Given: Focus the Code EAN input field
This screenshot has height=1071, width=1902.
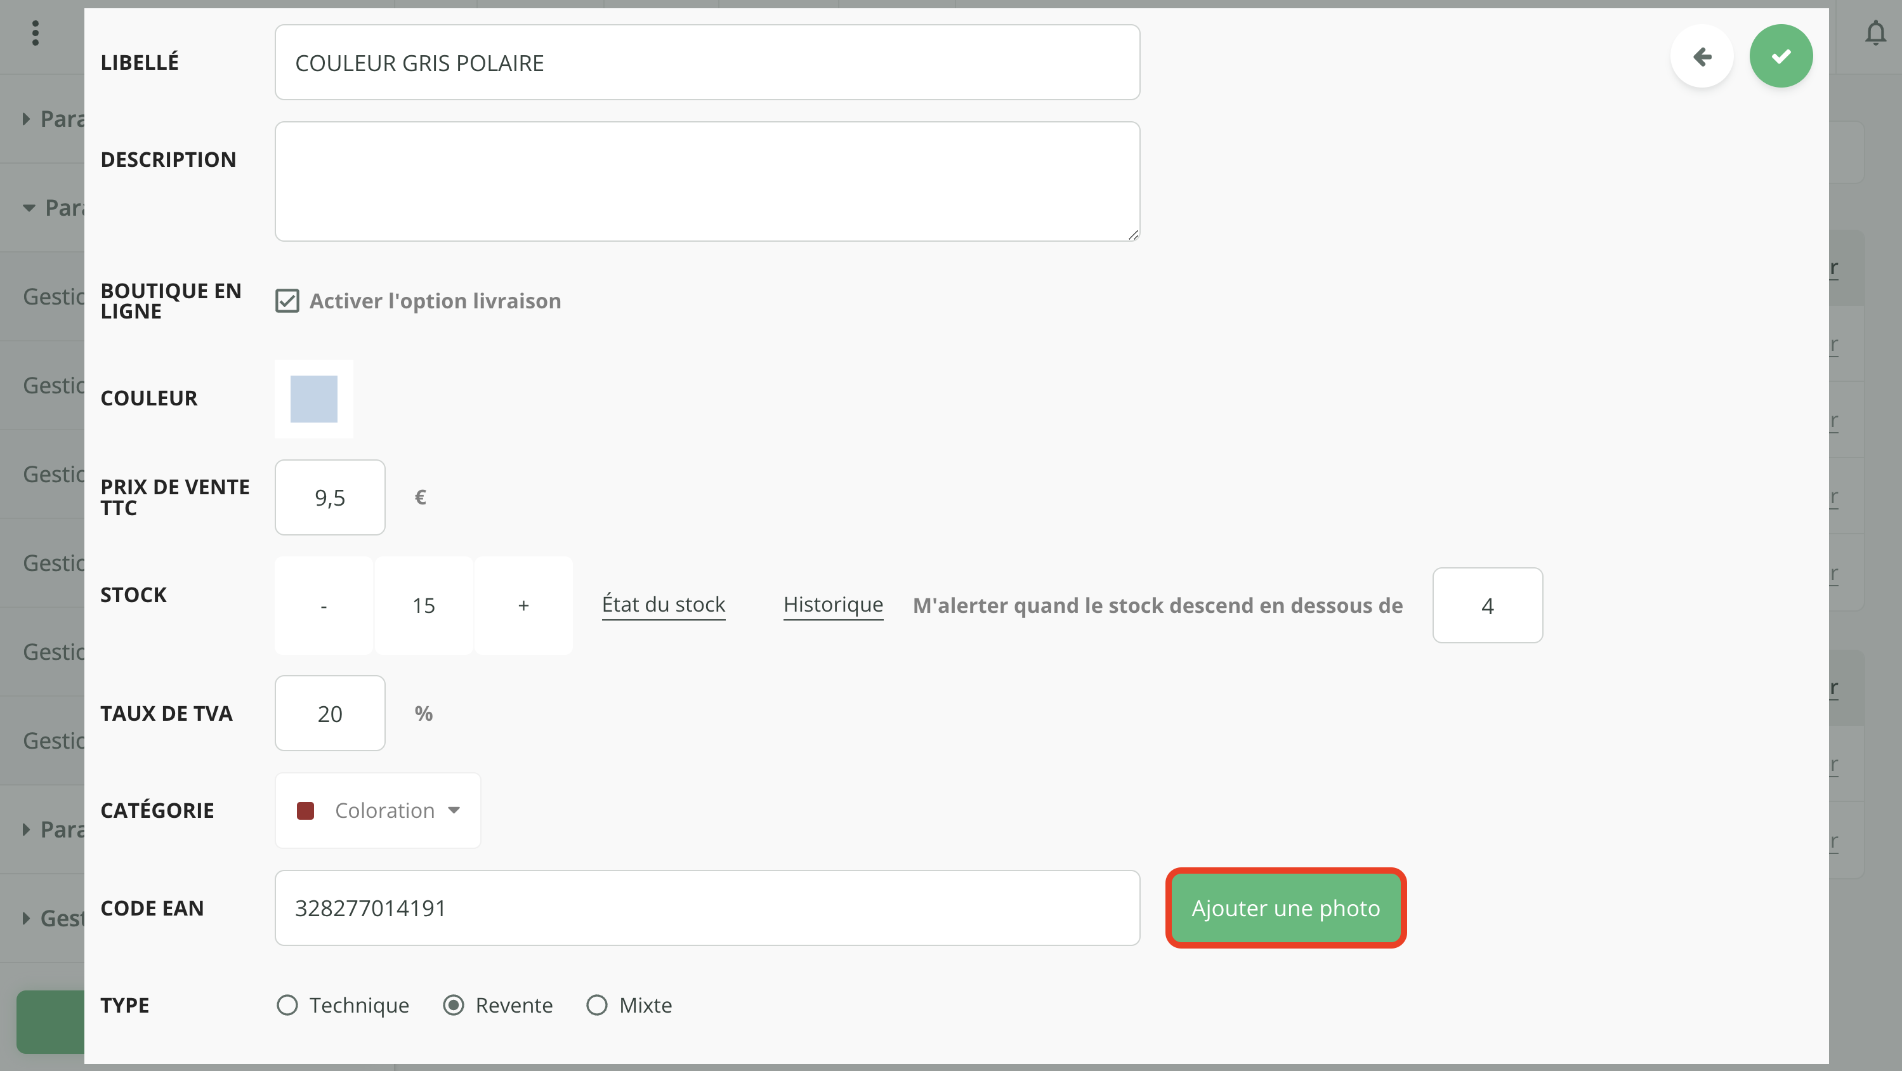Looking at the screenshot, I should (x=707, y=908).
